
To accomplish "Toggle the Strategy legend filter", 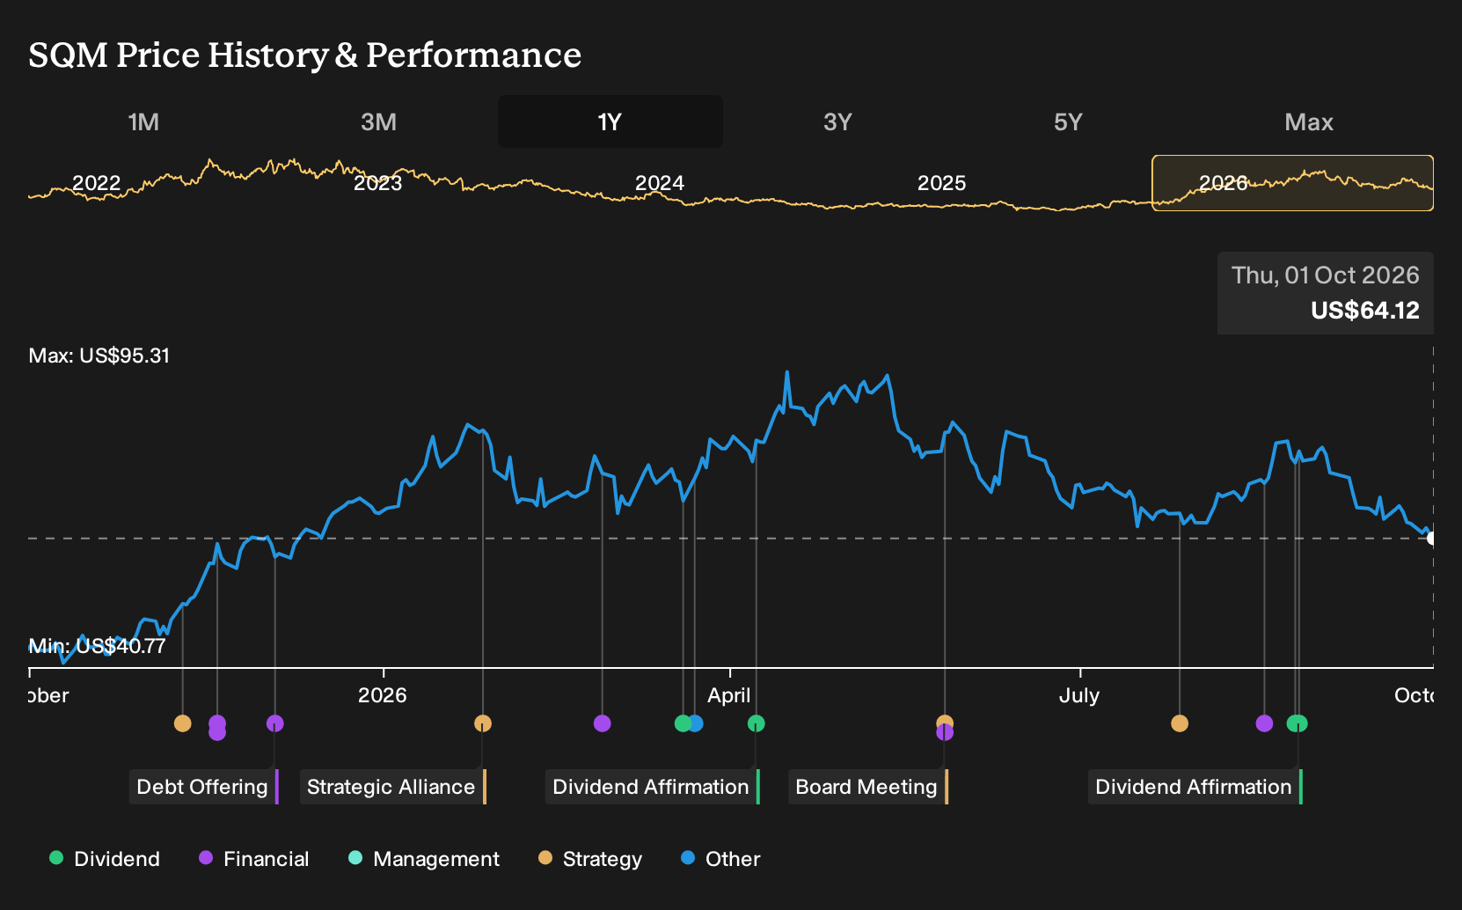I will 590,859.
